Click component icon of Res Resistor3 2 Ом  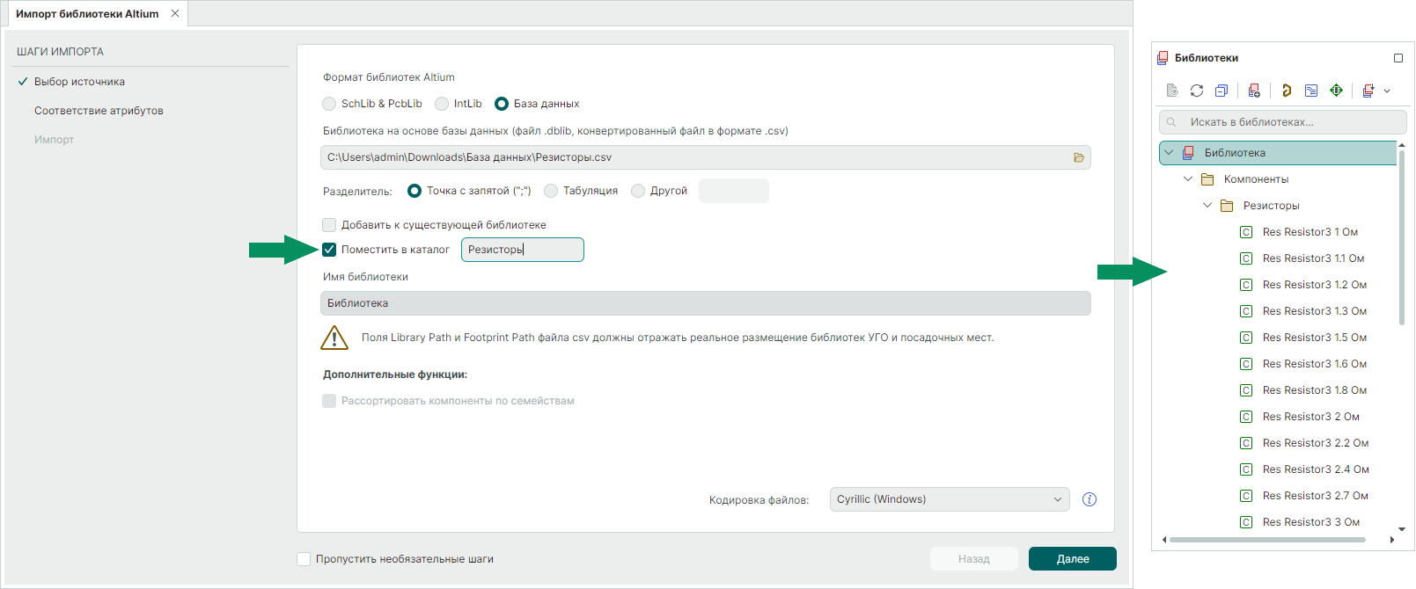coord(1246,417)
